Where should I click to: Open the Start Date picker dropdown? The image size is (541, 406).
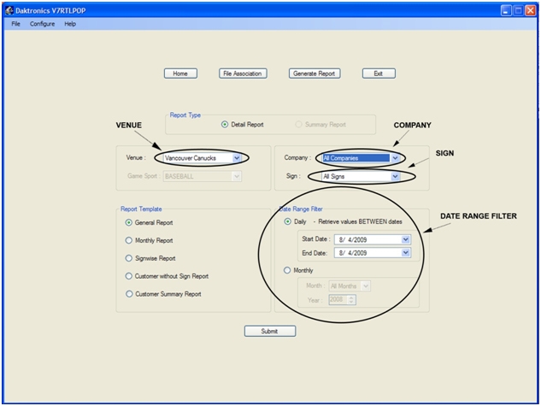coord(406,239)
